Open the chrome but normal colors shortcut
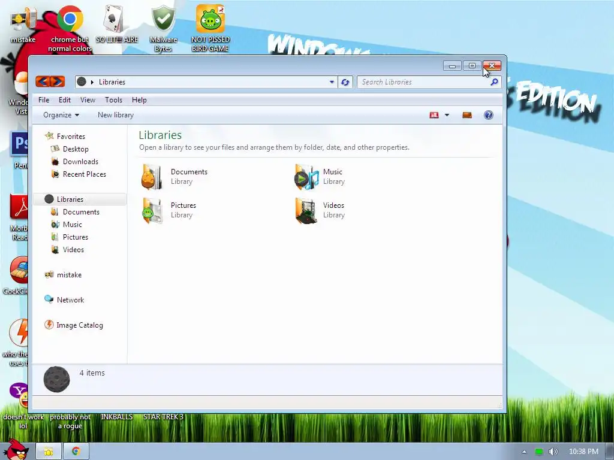 click(70, 29)
